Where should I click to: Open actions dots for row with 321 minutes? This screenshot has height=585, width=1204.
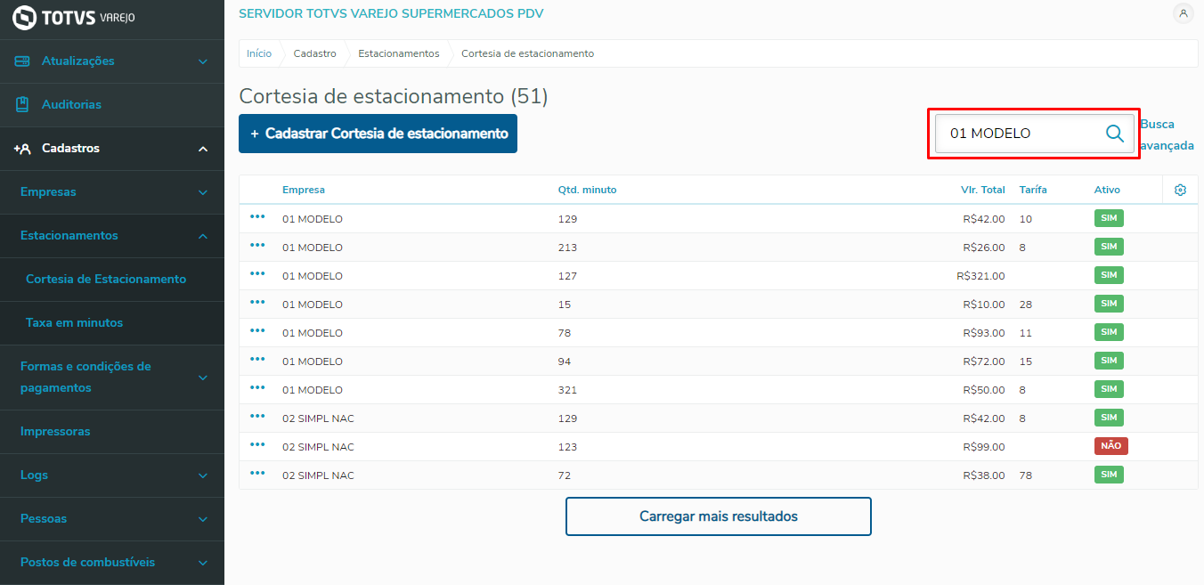(257, 387)
